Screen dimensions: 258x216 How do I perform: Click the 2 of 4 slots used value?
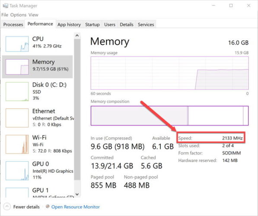point(228,146)
